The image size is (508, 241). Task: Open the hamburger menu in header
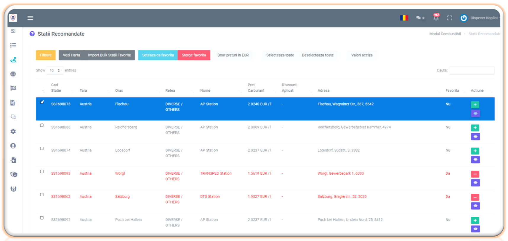click(30, 18)
